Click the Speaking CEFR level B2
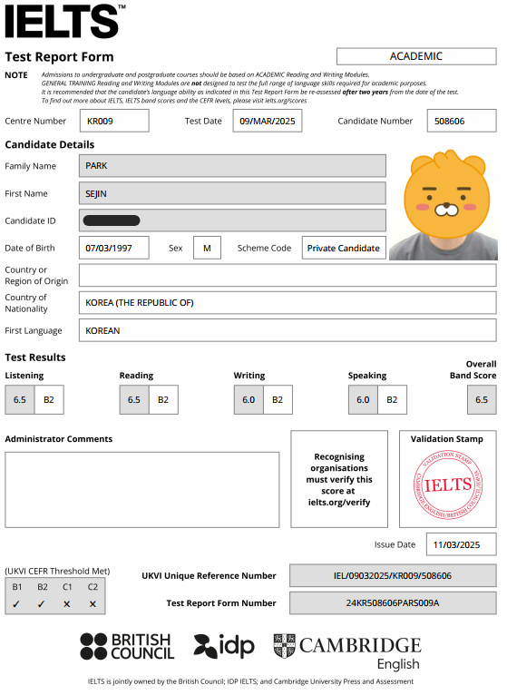This screenshot has height=695, width=507. click(x=392, y=400)
